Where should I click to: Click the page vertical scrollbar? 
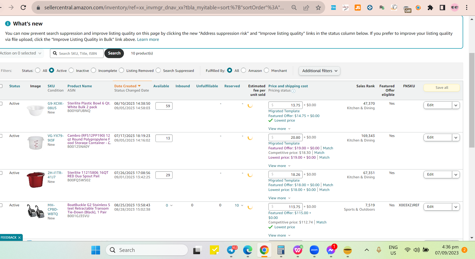click(472, 100)
